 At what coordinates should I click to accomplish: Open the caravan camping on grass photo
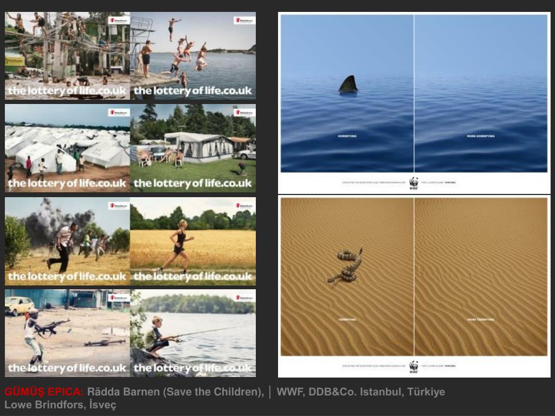coord(193,148)
